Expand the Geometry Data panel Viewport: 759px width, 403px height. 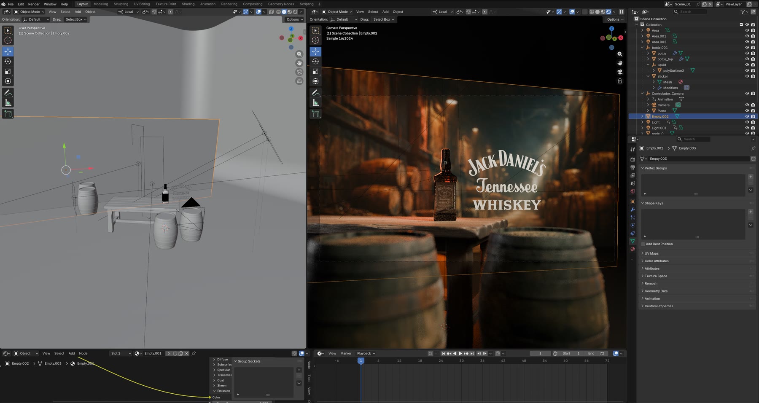(656, 291)
